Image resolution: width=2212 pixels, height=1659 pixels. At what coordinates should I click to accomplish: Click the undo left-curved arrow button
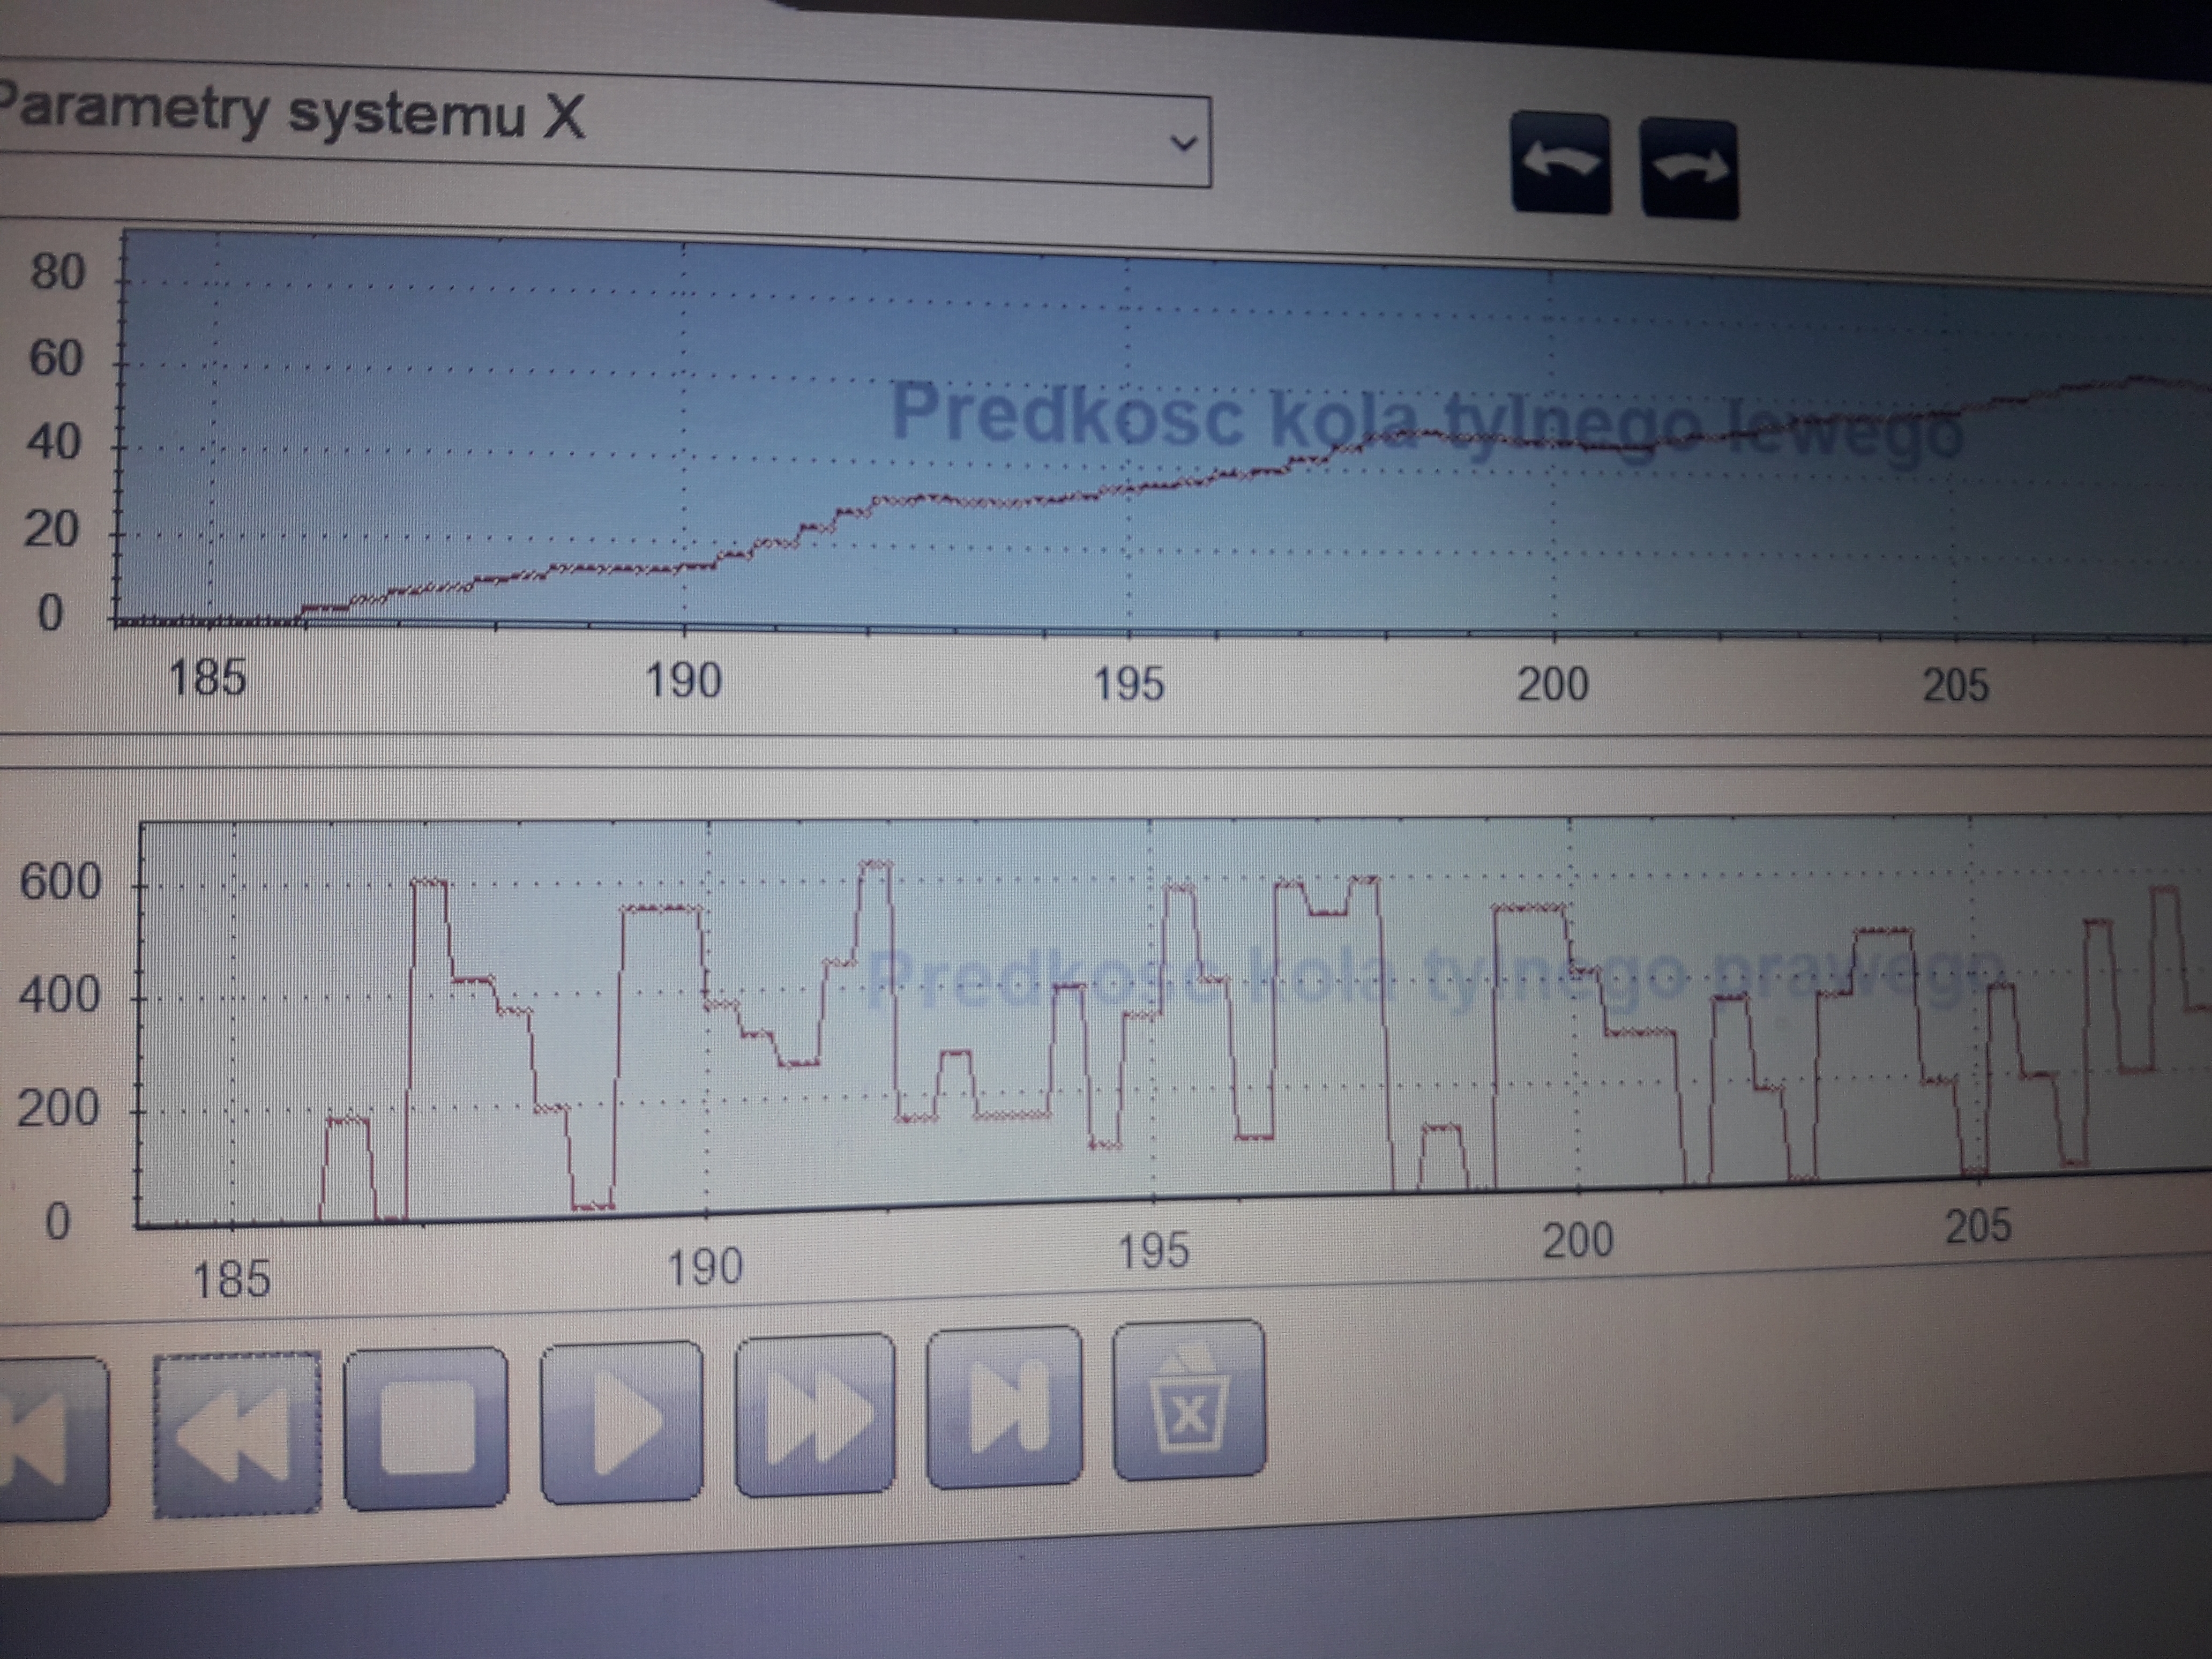pos(1560,164)
